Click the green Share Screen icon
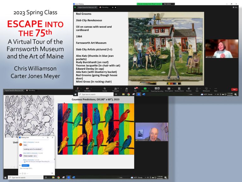The width and height of the screenshot is (242, 182). 145,88
